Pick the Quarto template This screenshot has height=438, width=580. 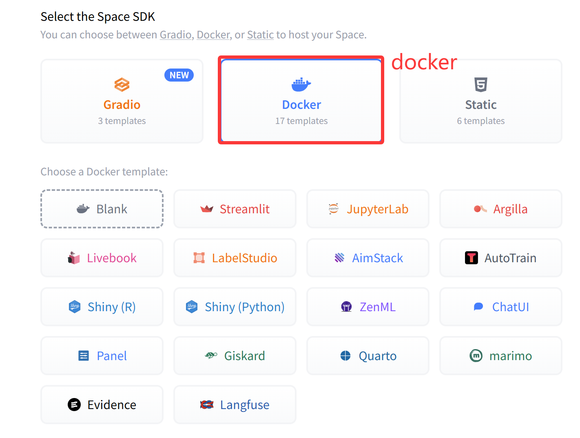pyautogui.click(x=368, y=356)
